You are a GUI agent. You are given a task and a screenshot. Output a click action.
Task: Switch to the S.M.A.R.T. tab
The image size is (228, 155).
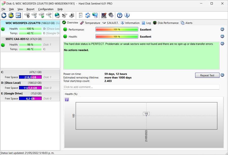[110, 23]
